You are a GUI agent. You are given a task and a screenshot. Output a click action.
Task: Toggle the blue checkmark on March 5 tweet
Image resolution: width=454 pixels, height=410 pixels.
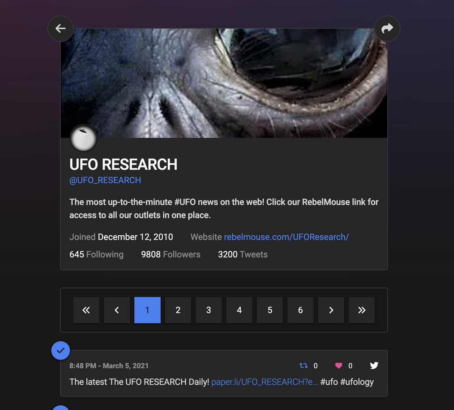coord(61,351)
